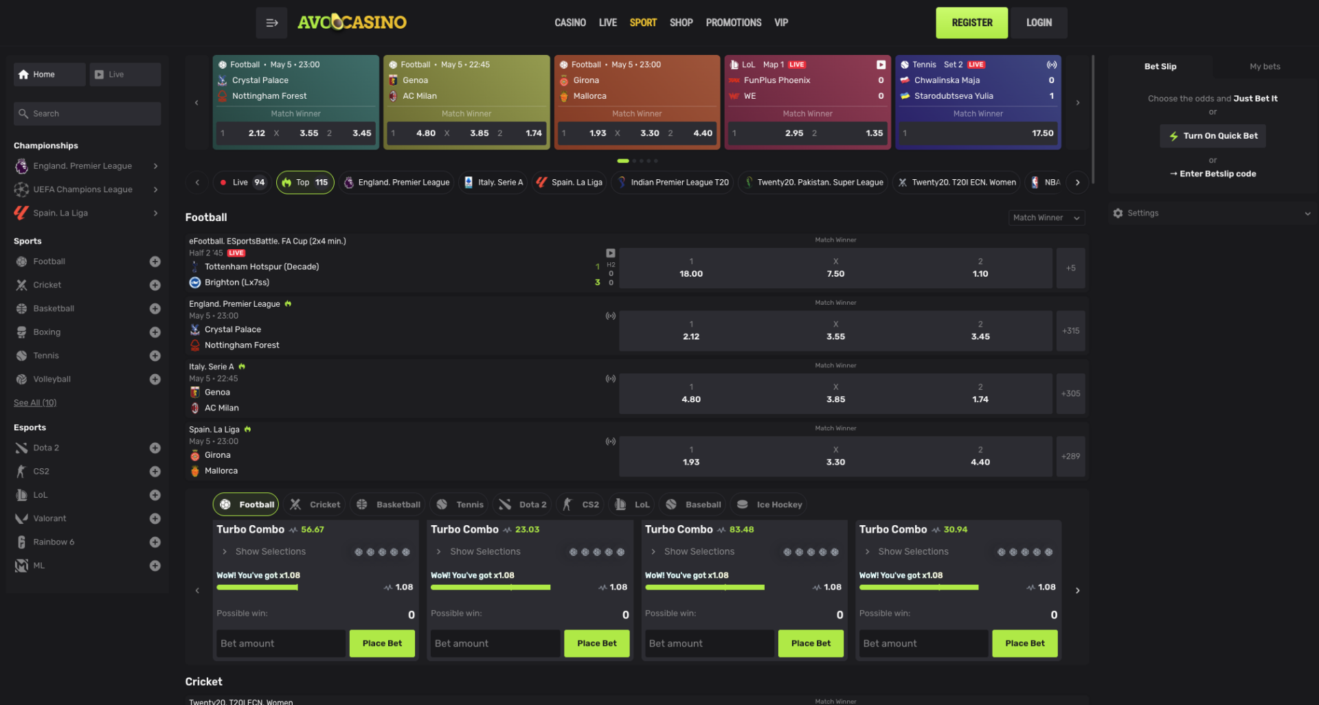Open See All (10) sports link
1319x705 pixels.
(35, 403)
